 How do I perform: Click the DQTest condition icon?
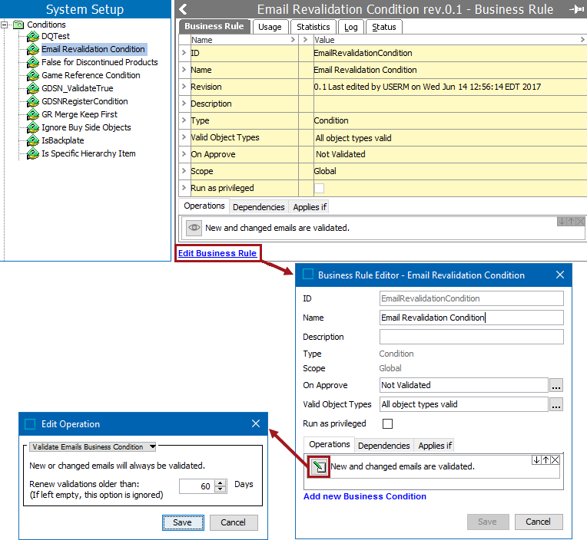coord(33,36)
